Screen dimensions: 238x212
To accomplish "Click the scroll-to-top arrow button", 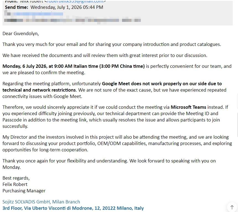I will (x=232, y=207).
